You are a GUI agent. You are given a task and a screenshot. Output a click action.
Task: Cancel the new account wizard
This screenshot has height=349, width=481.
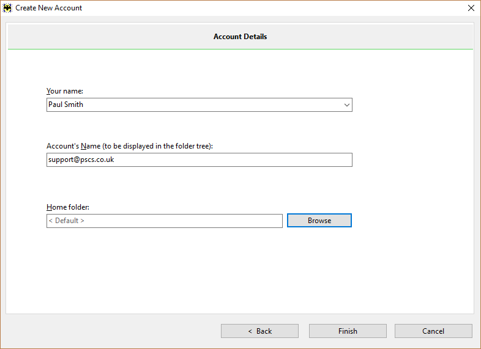[433, 331]
